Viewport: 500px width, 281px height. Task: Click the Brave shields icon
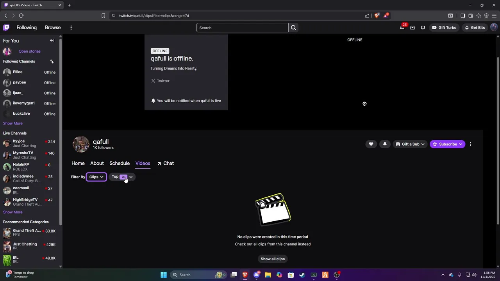click(x=377, y=16)
